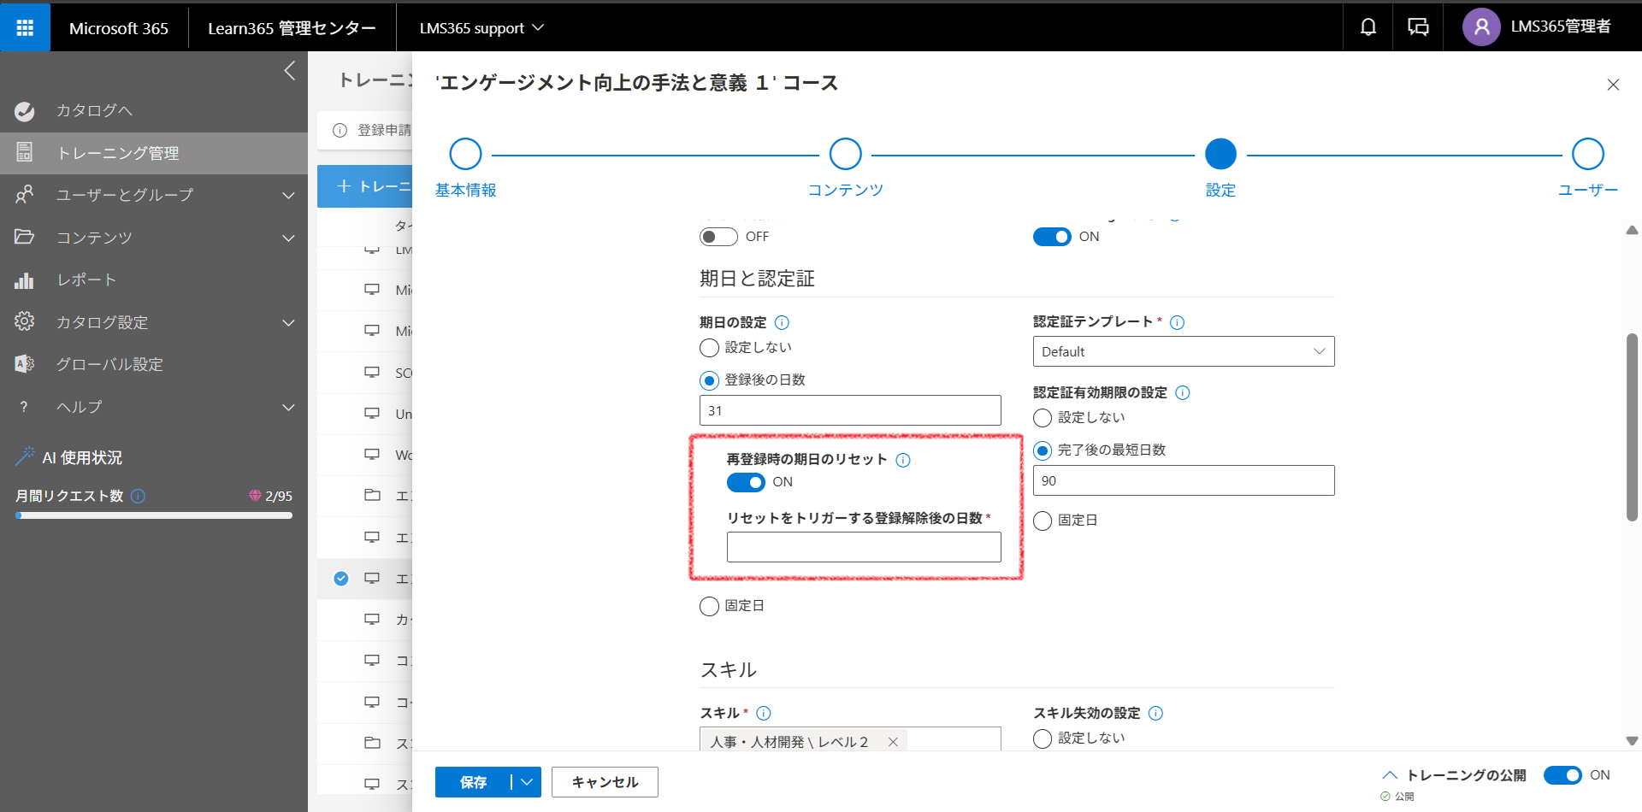1642x812 pixels.
Task: Show info for 月間リクエスト数
Action: (139, 496)
